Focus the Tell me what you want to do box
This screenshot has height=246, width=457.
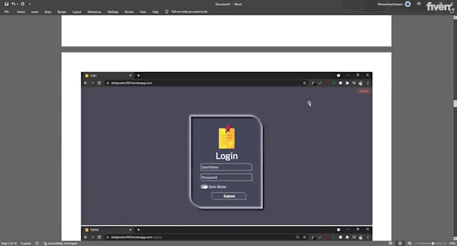[189, 11]
